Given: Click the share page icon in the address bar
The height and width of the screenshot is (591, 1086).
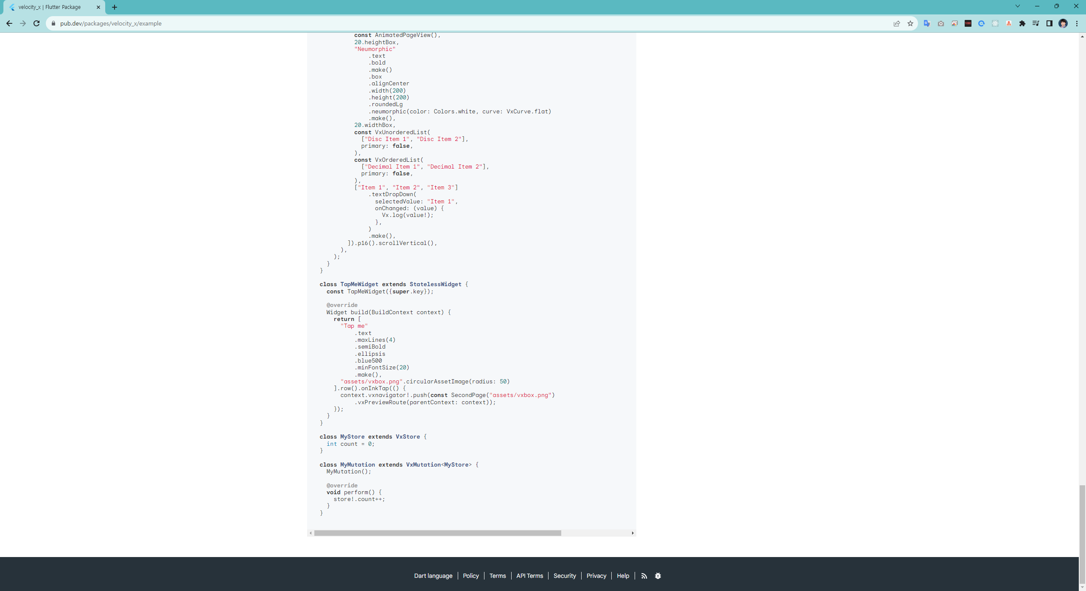Looking at the screenshot, I should coord(896,24).
